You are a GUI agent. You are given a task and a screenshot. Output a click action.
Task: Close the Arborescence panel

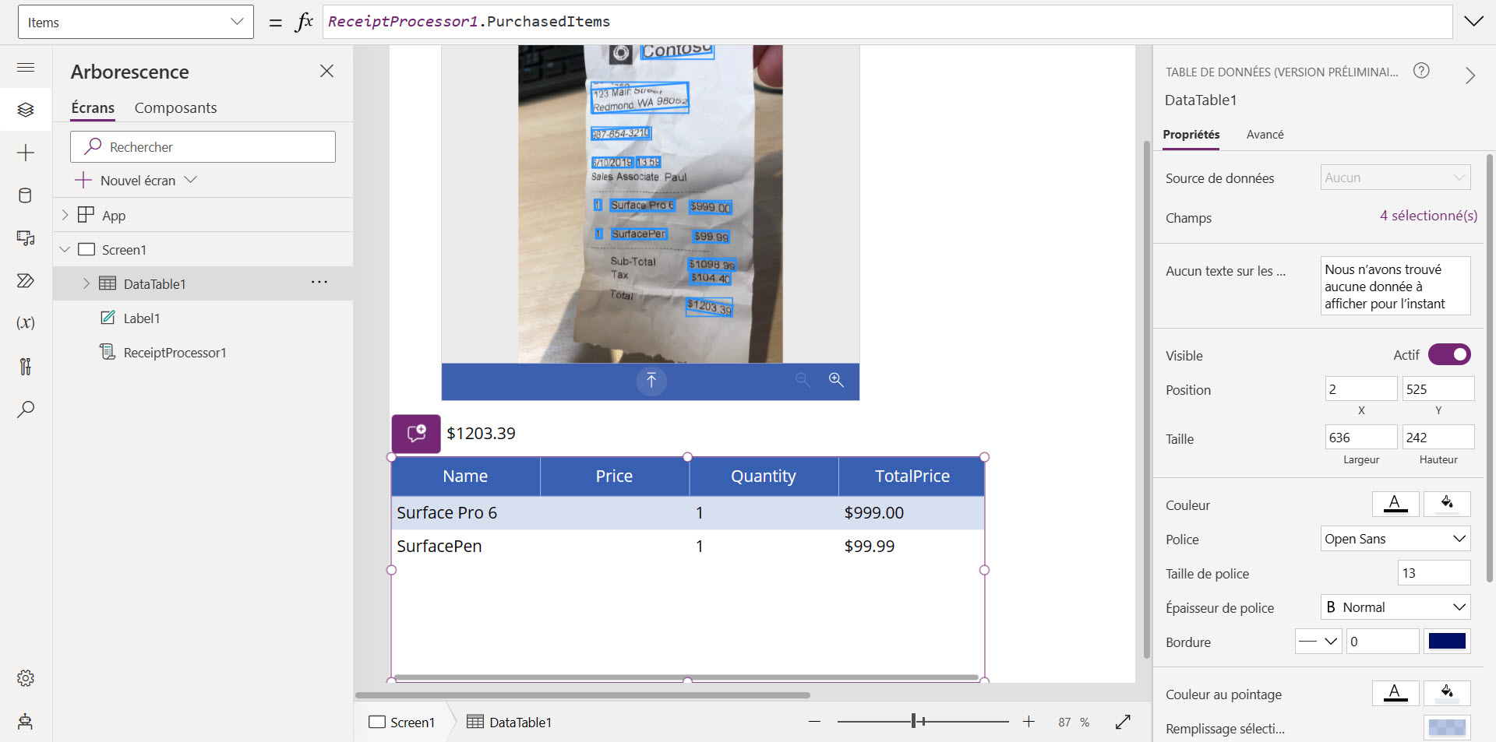[326, 72]
